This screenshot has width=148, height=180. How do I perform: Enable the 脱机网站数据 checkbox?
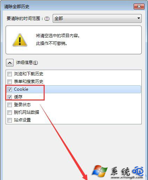[x=9, y=112]
